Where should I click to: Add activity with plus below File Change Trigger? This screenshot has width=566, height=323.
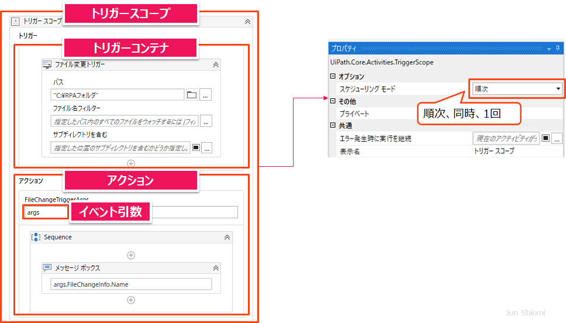[x=131, y=163]
